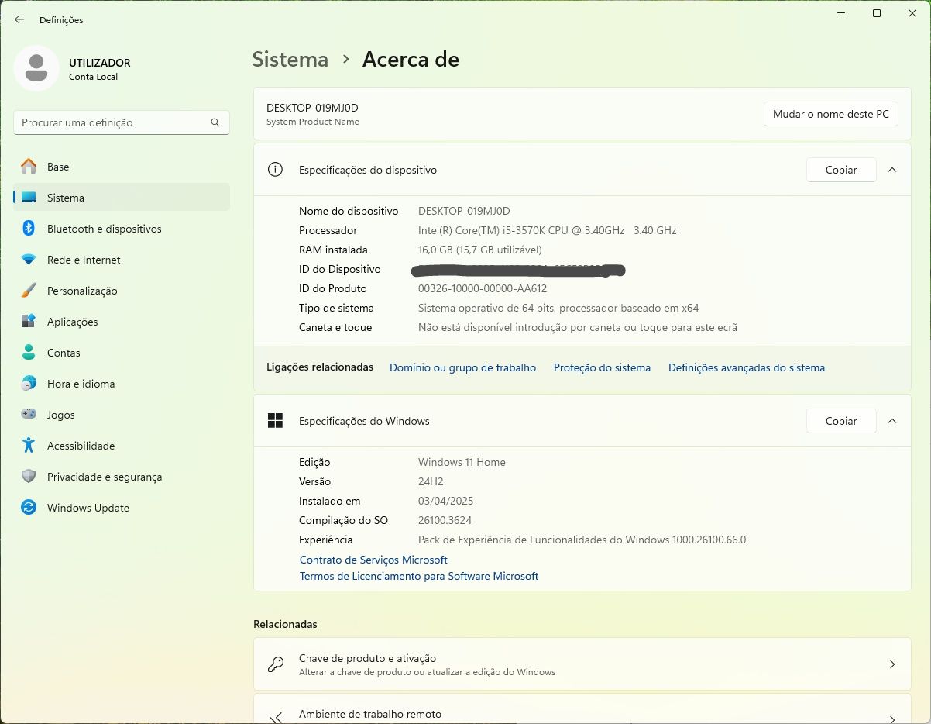Click the search magnifier icon
This screenshot has width=931, height=724.
[x=215, y=122]
